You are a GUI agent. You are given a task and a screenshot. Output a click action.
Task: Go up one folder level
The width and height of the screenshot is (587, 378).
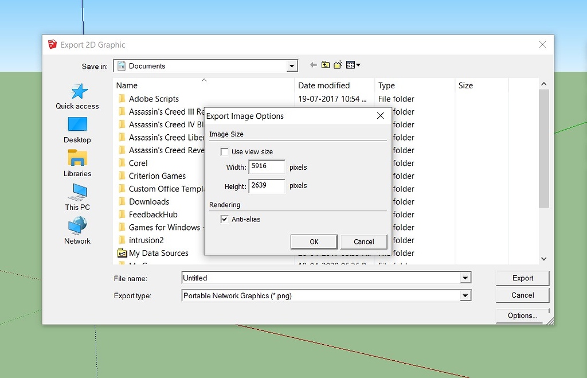326,64
